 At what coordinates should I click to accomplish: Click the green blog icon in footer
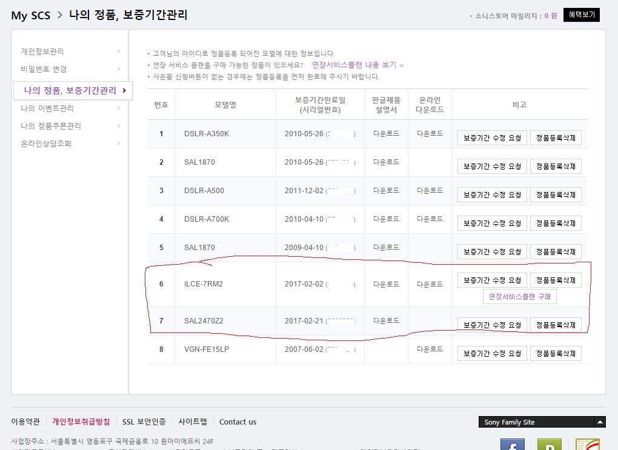550,445
